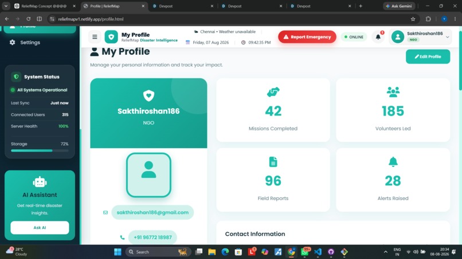Reload the page using the browser refresh icon
The width and height of the screenshot is (462, 259).
[x=28, y=19]
